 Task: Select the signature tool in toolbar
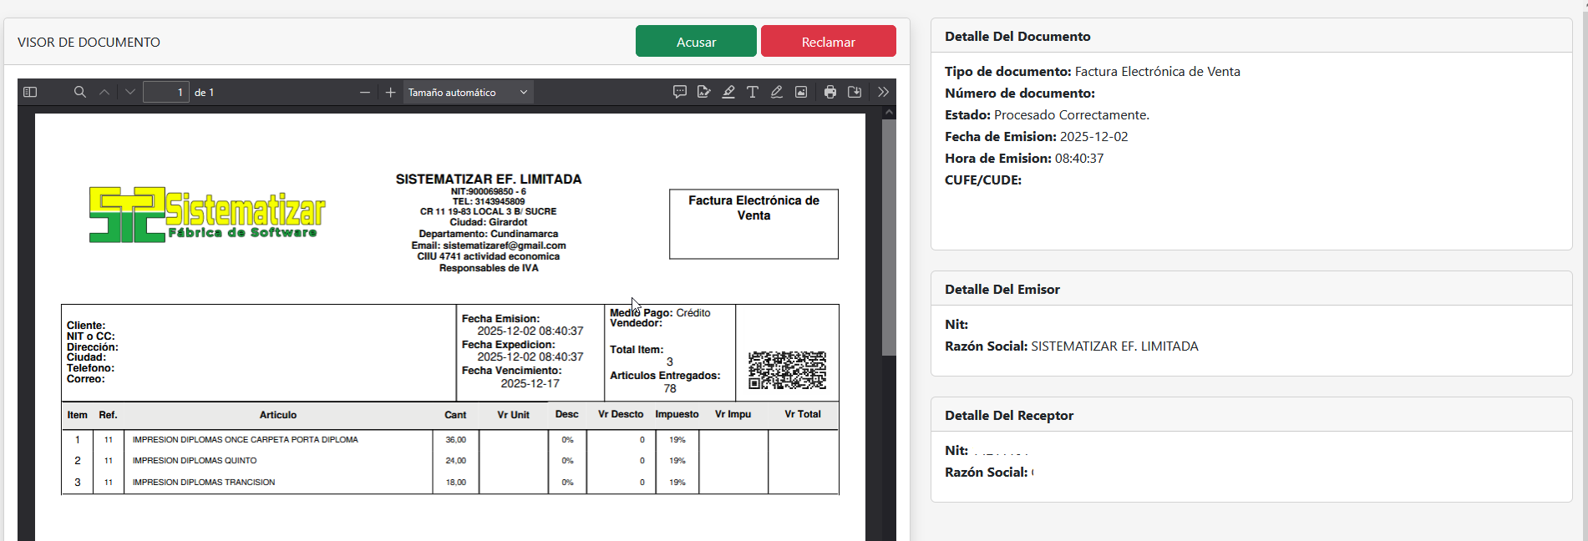click(x=704, y=92)
